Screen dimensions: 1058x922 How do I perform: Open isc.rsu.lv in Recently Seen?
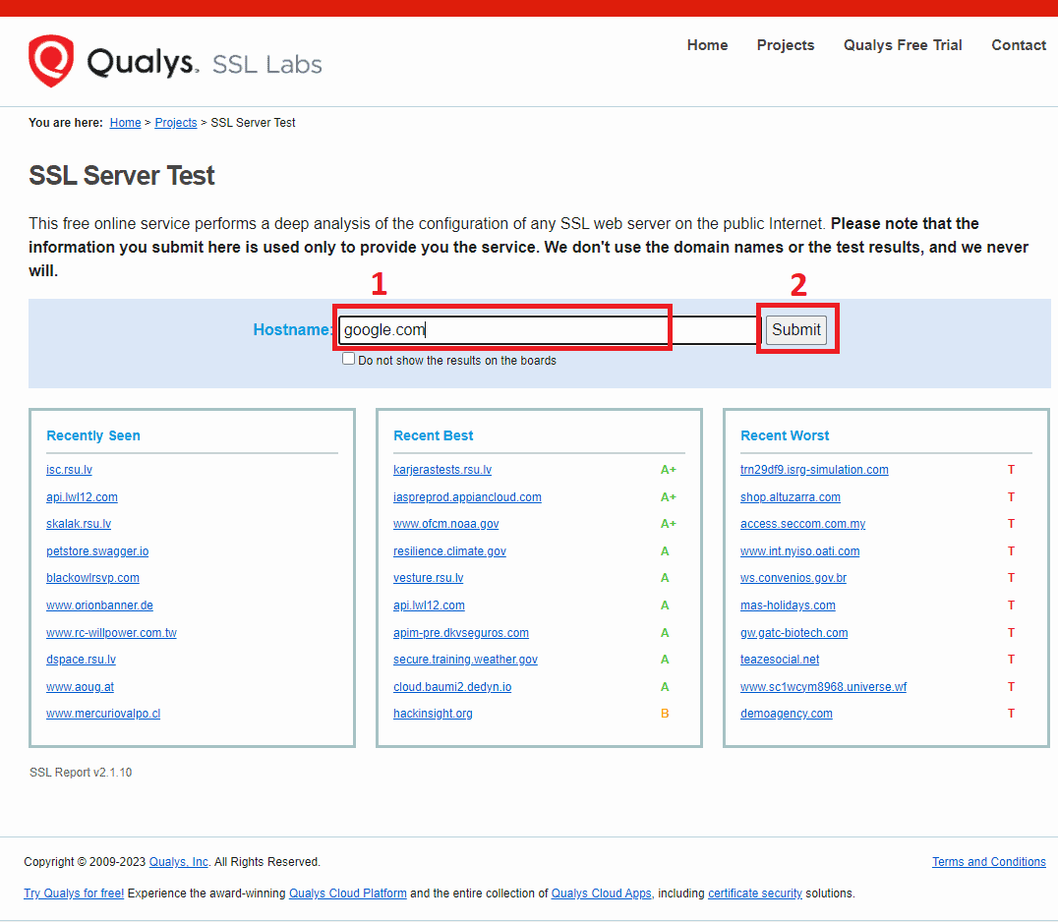[69, 470]
